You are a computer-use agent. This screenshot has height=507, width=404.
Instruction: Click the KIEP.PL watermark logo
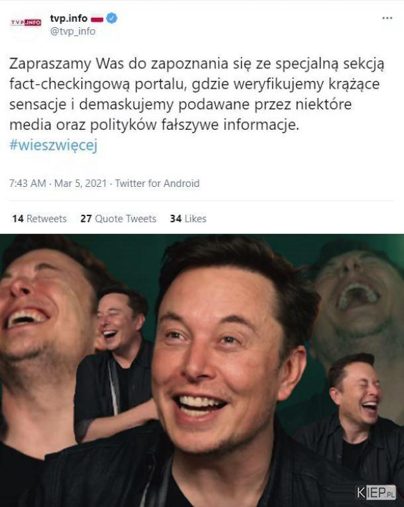[376, 492]
